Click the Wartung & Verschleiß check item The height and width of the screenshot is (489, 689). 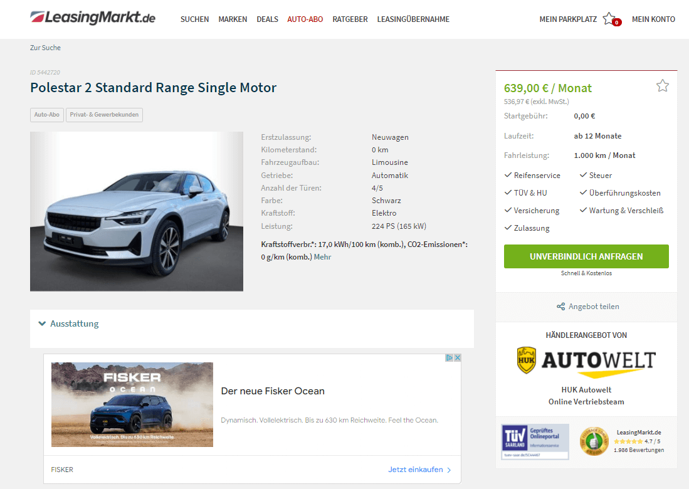tap(621, 211)
